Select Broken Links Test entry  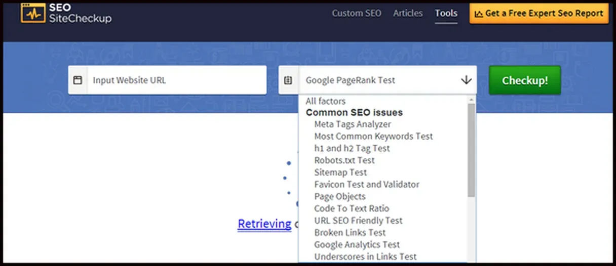(x=350, y=233)
